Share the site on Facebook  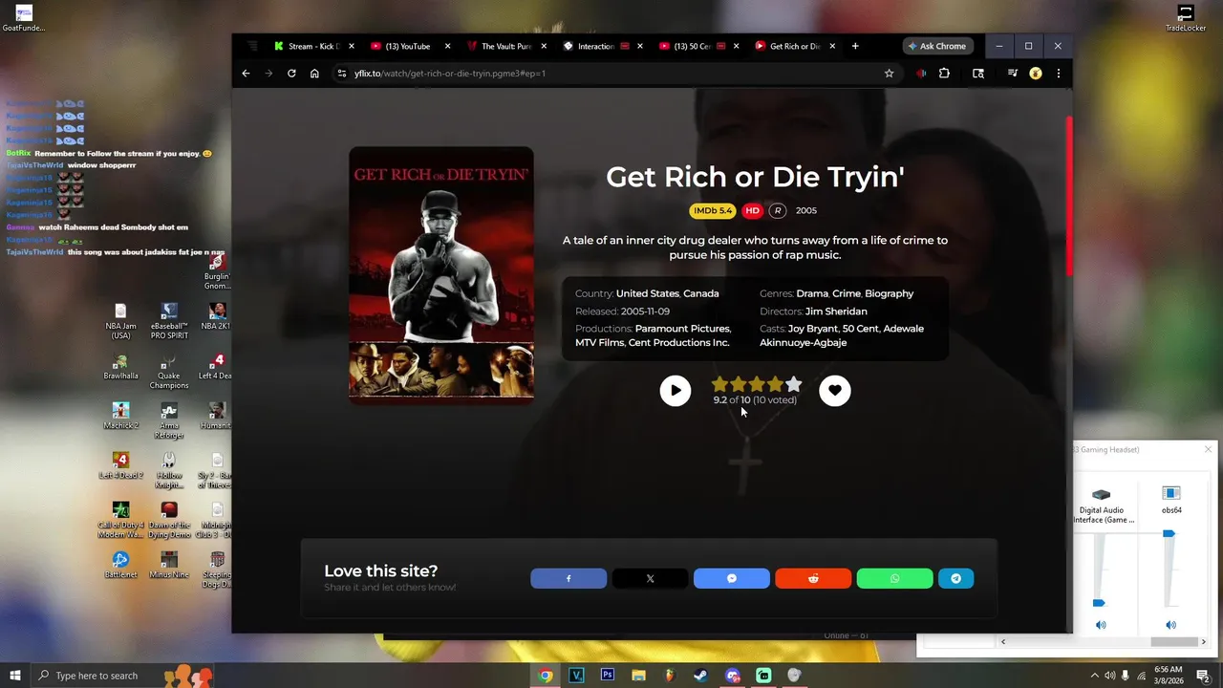[569, 578]
